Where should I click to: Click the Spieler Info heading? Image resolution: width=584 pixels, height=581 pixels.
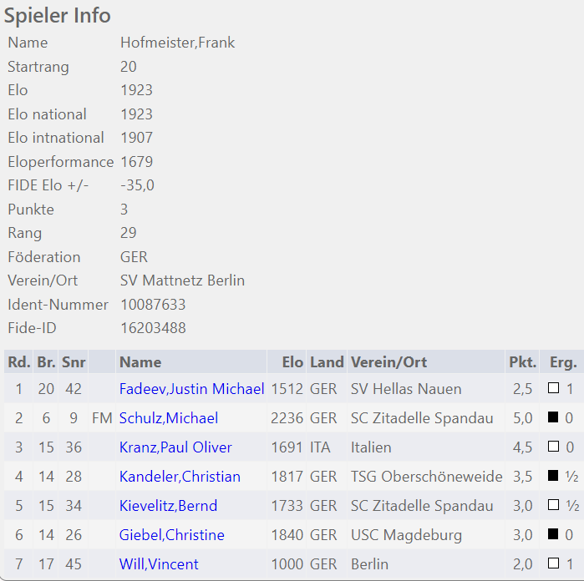(58, 16)
